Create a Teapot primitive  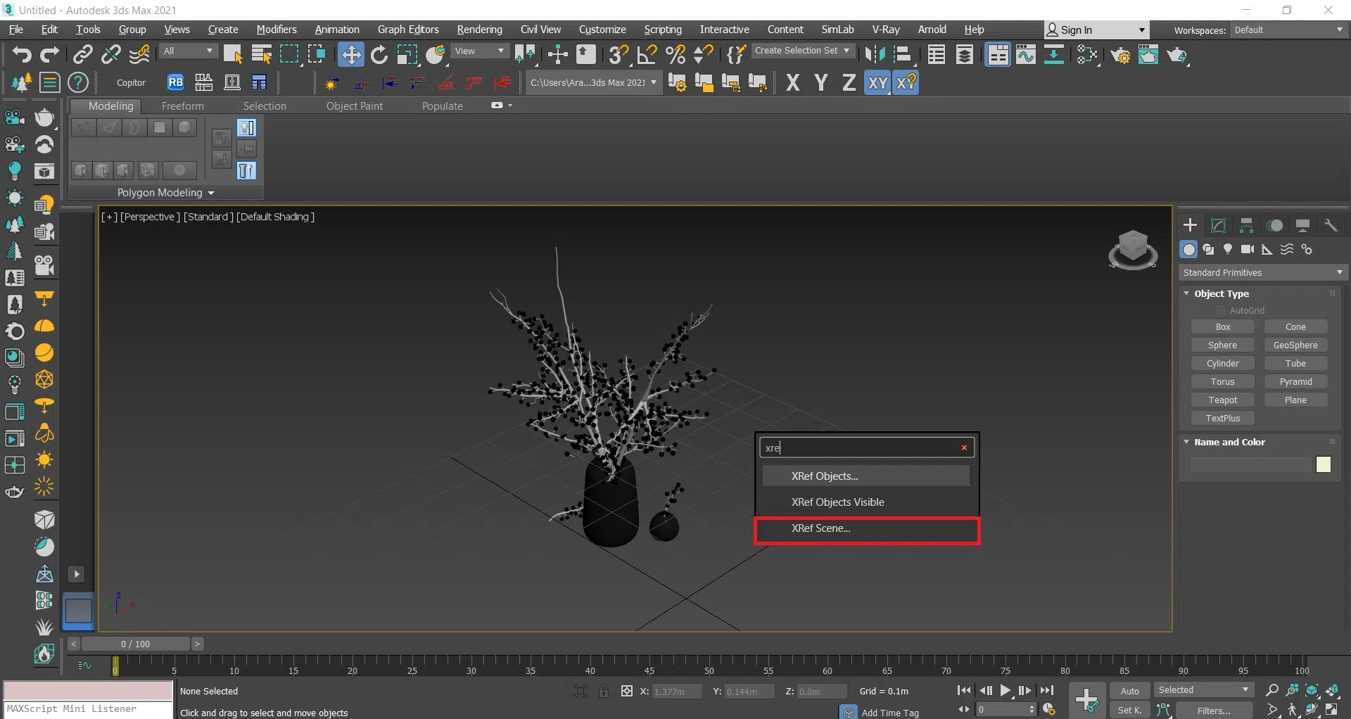1222,400
